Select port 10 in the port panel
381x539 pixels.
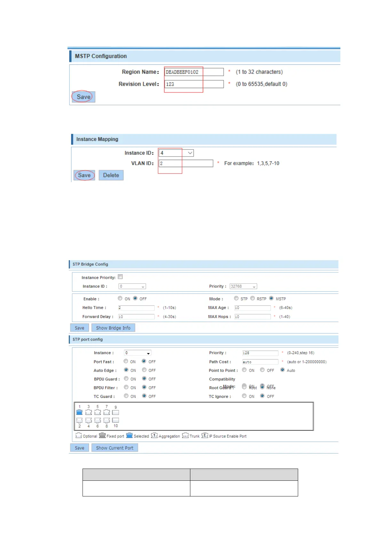click(x=115, y=420)
